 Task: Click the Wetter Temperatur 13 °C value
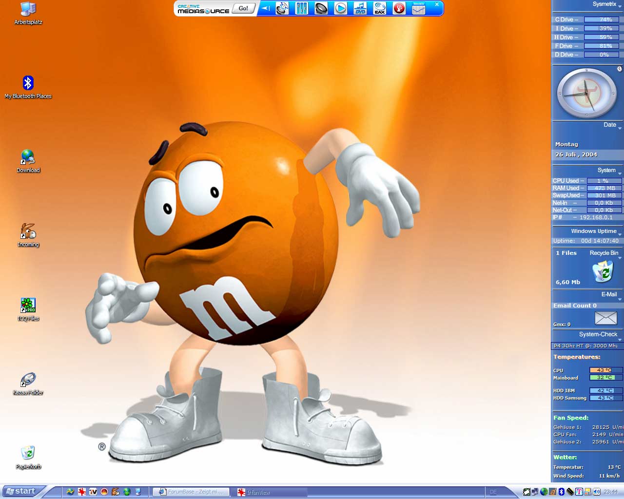click(x=614, y=467)
